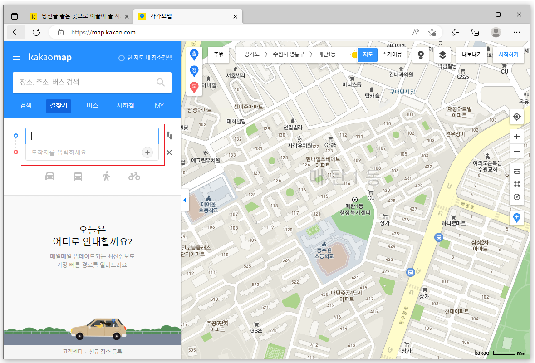535x363 pixels.
Task: Zoom in the map
Action: click(517, 137)
